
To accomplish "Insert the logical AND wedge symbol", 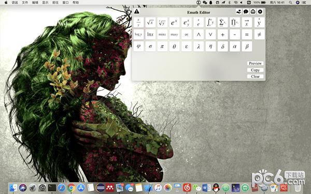I will tap(199, 34).
